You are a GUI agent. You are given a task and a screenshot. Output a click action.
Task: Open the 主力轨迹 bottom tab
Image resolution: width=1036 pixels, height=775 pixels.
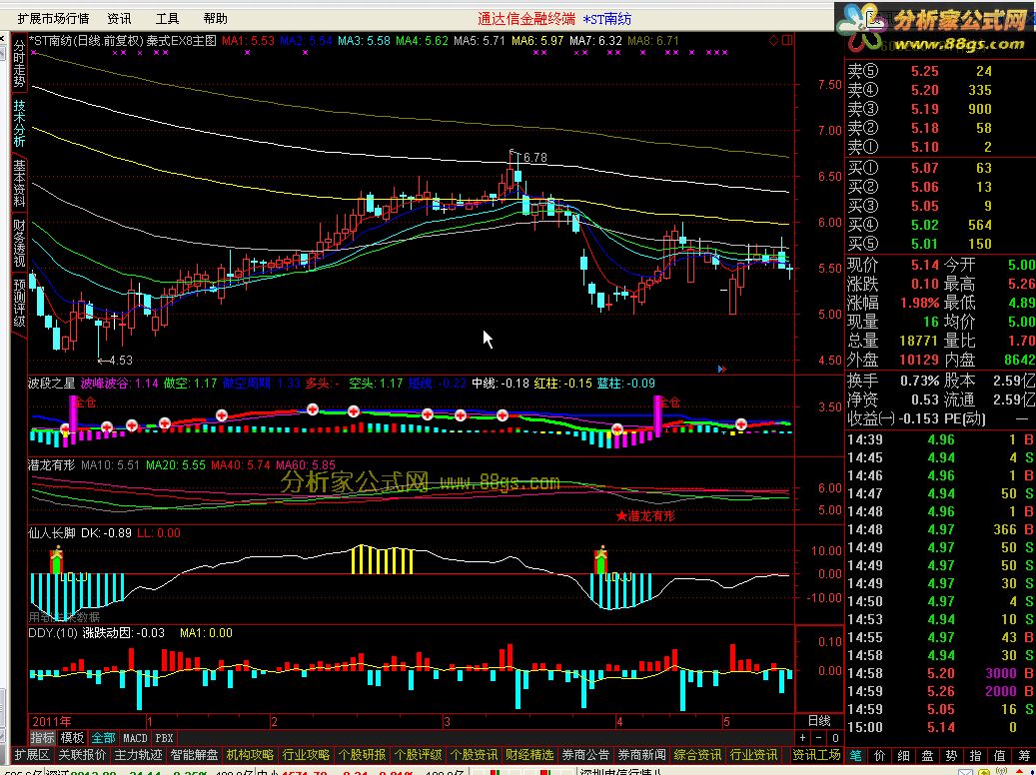coord(138,755)
